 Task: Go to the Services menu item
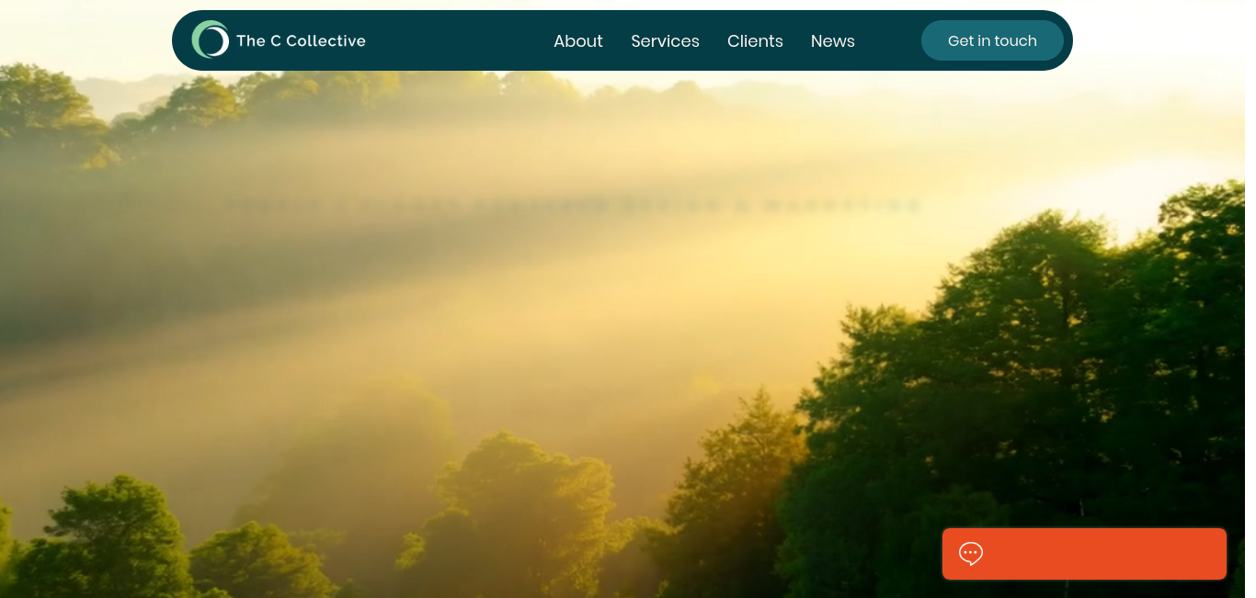tap(665, 41)
